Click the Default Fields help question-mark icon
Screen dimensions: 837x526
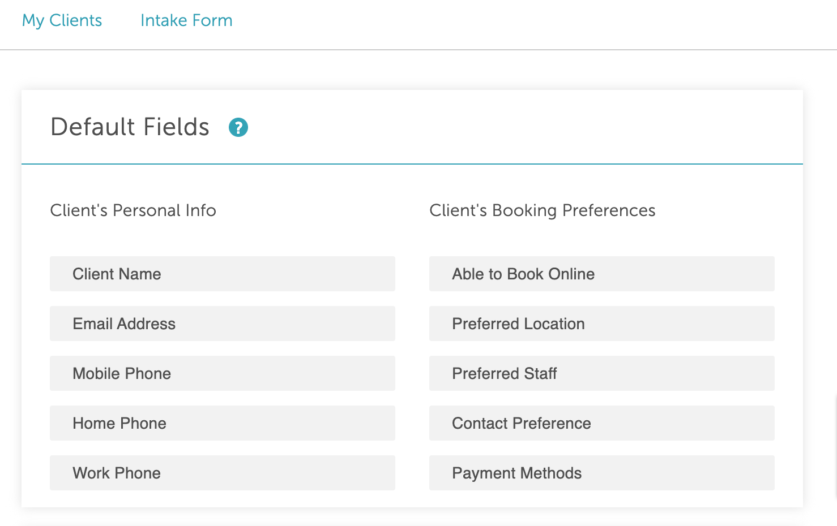pos(238,127)
